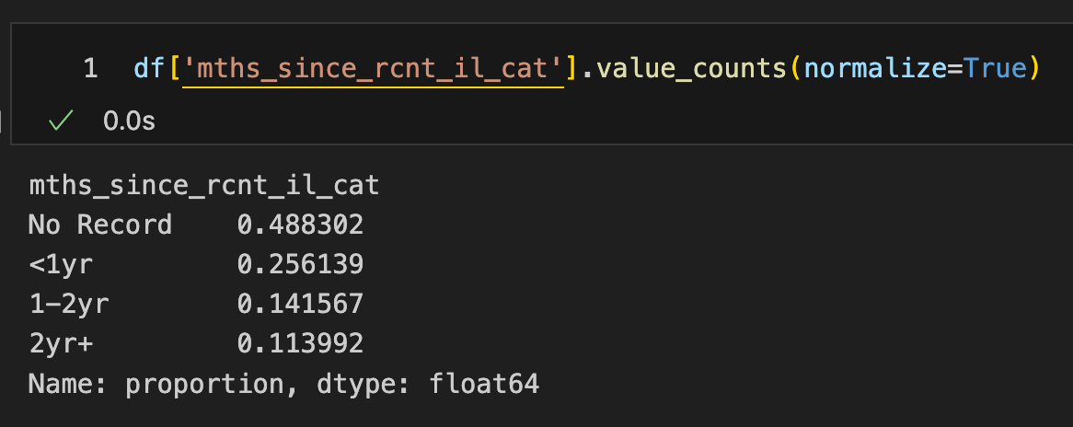
Task: Click the '1-2yr' output row label
Action: coord(68,304)
